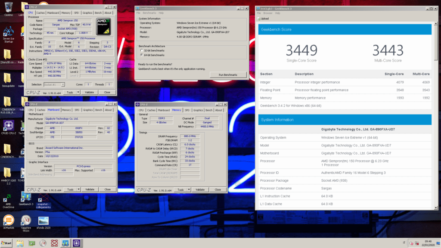The image size is (441, 248).
Task: Expand the Tools arrow in CPU-Z Mainboard window
Action: 79,190
